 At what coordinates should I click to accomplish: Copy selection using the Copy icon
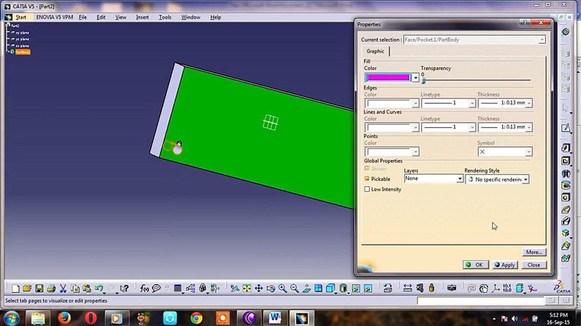pyautogui.click(x=75, y=288)
